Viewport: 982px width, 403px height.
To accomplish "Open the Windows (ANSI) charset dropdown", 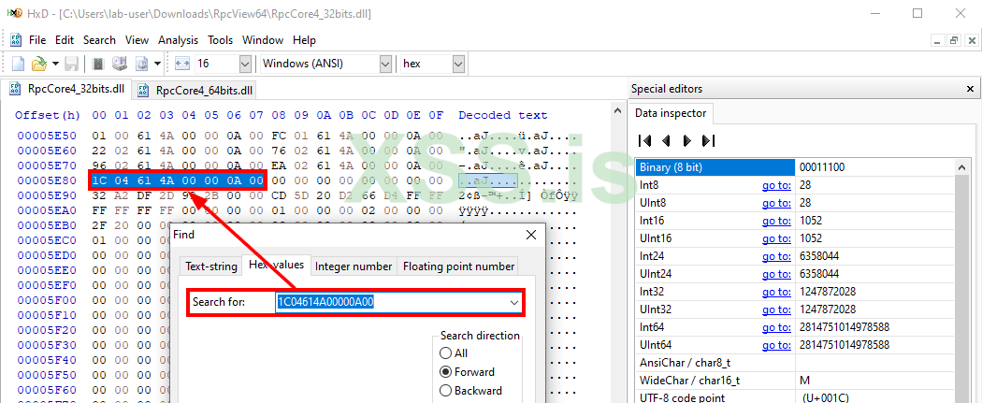I will pyautogui.click(x=385, y=64).
